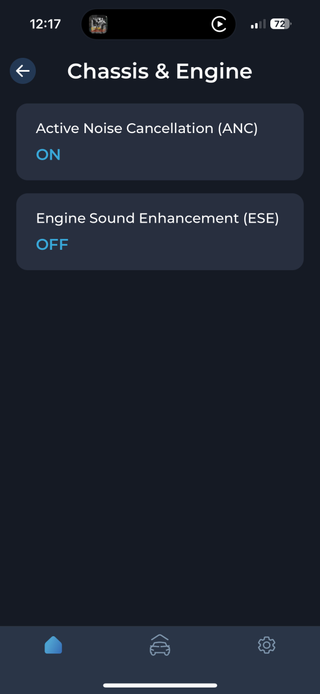Toggle the ANC ON status text
This screenshot has height=694, width=320.
[x=48, y=154]
